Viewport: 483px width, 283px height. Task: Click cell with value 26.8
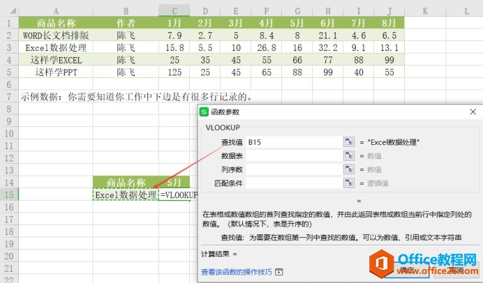[267, 47]
